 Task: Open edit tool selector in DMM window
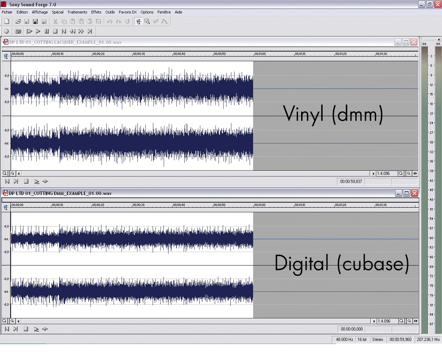tap(6, 207)
